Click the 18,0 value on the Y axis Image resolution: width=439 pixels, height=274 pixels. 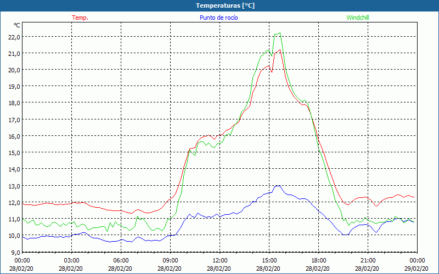coord(14,103)
